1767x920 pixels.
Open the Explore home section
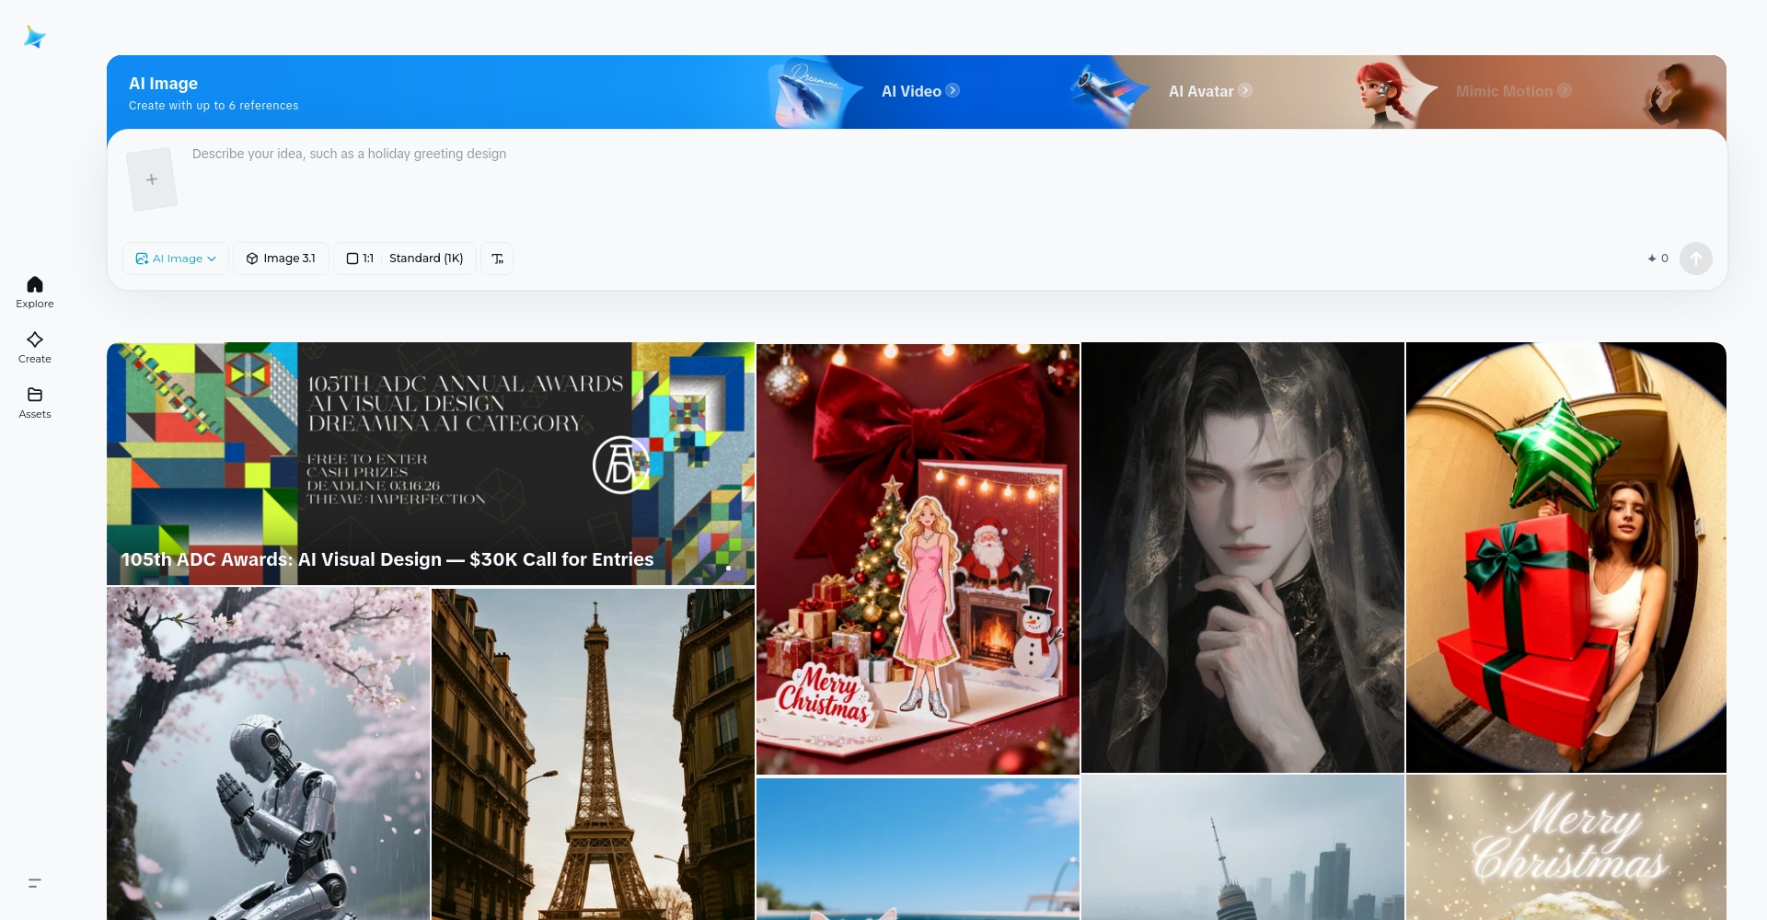click(35, 292)
